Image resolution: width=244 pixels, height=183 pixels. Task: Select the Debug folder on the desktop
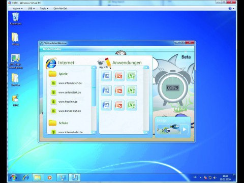click(x=15, y=39)
